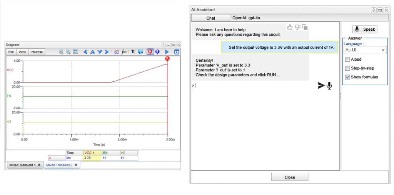Click the 3m time value cell
The width and height of the screenshot is (394, 195).
click(x=74, y=158)
